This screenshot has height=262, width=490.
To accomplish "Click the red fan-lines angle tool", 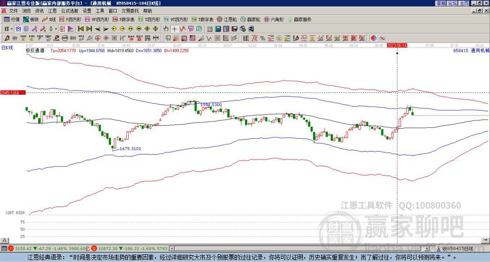I will pos(176,38).
